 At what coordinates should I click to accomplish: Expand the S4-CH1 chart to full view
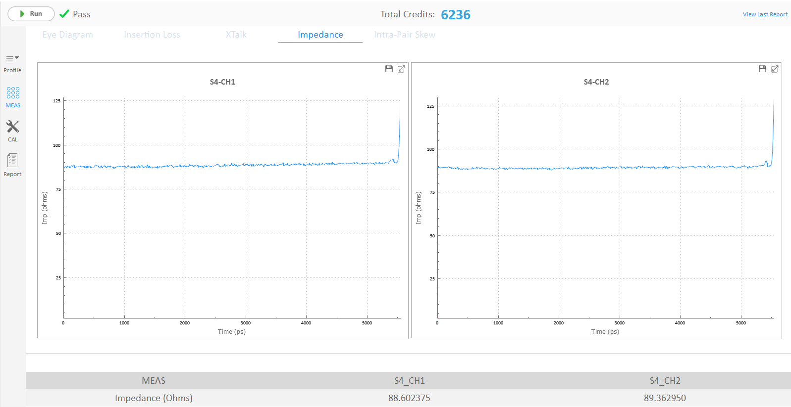401,69
